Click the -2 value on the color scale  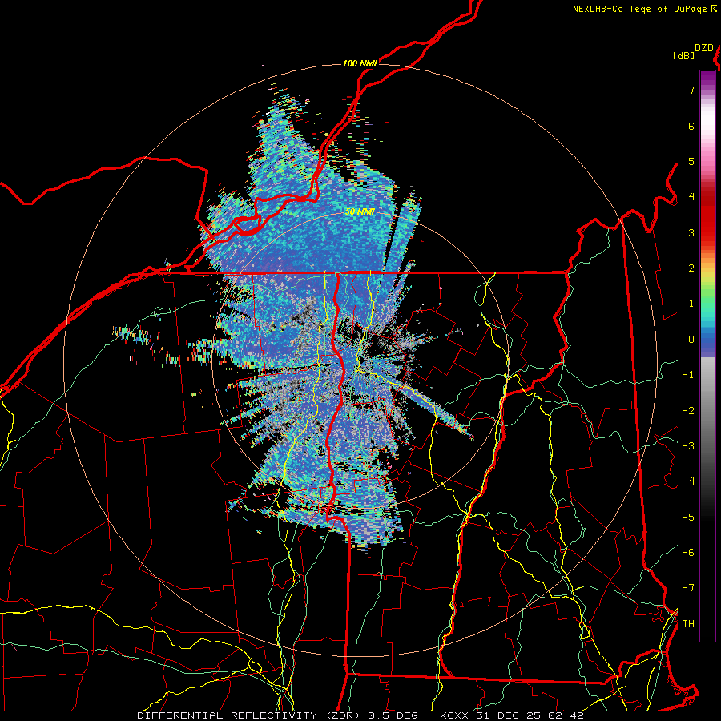[688, 411]
